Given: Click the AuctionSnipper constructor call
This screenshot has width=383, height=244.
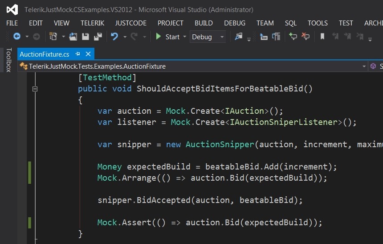Looking at the screenshot, I should [x=220, y=145].
